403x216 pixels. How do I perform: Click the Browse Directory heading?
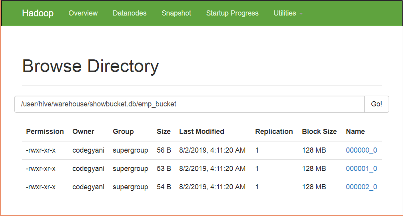(90, 66)
